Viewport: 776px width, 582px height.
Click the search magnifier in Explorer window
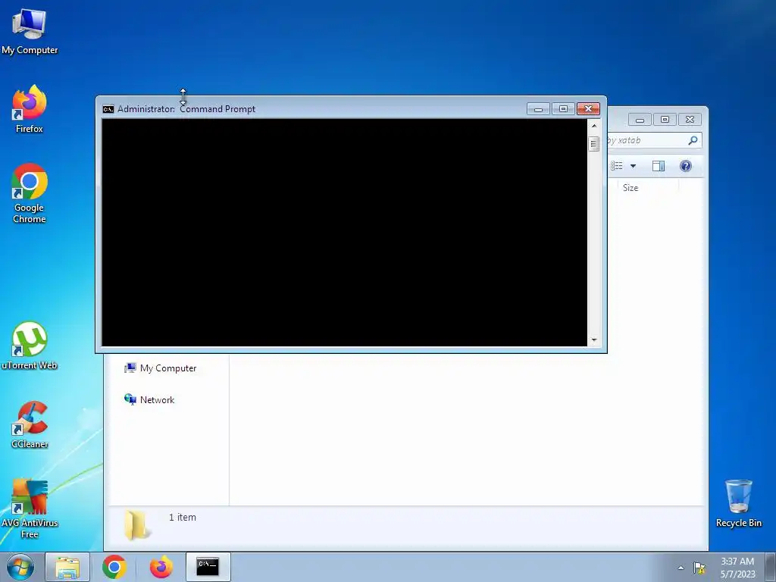693,140
